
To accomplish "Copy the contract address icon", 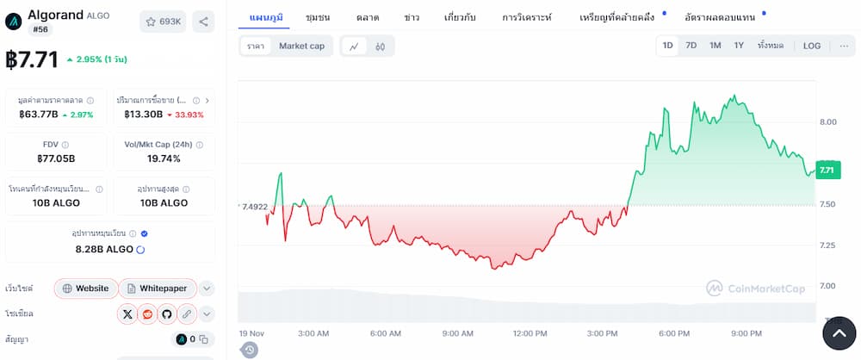I will (204, 339).
